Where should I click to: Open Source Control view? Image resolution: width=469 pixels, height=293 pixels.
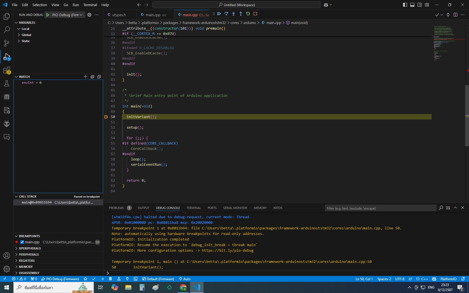[7, 43]
